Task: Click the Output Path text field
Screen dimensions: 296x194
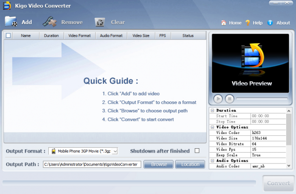Action: tap(92, 164)
